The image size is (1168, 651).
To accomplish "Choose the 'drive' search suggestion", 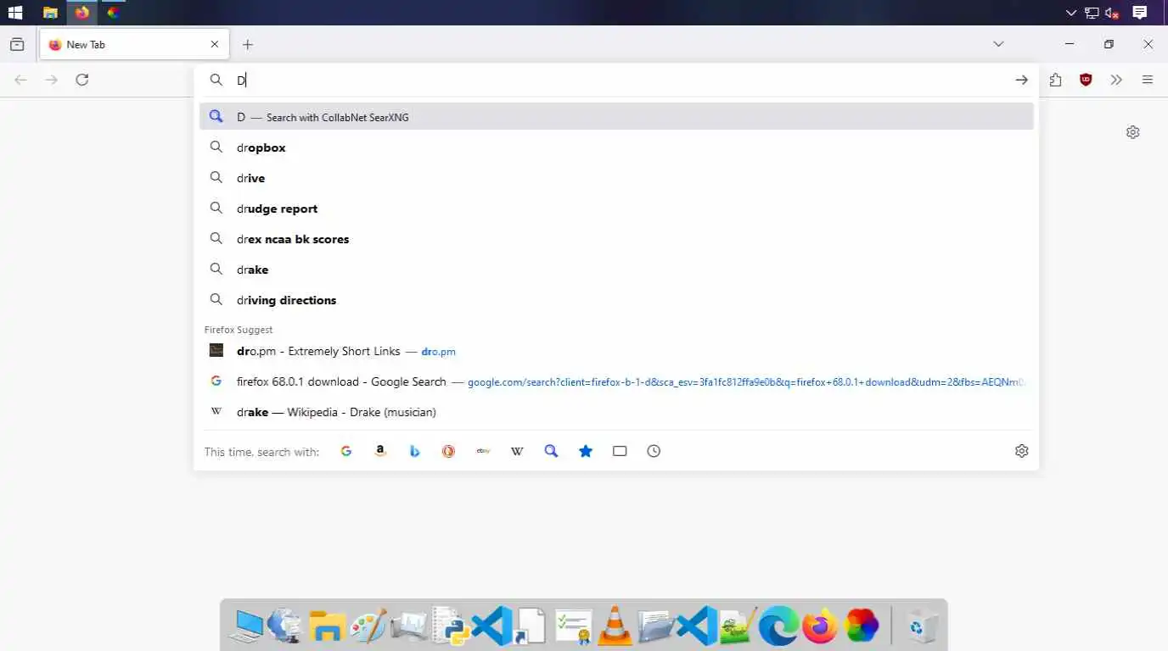I will (616, 178).
